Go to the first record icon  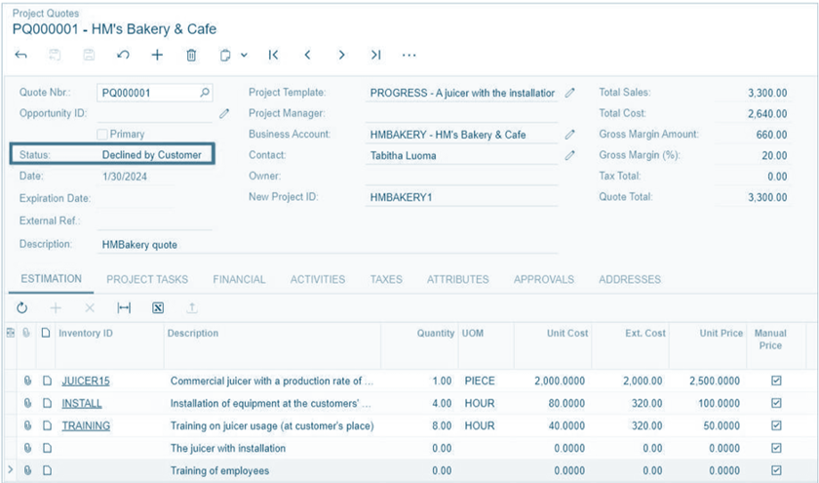click(x=273, y=55)
